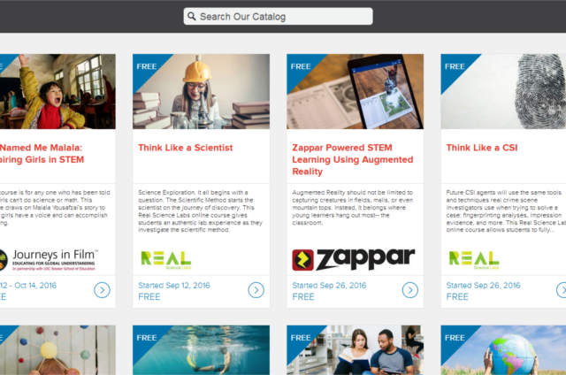Viewport: 566px width, 375px height.
Task: Click 'Started Sep 12, 2016' text
Action: tap(174, 286)
